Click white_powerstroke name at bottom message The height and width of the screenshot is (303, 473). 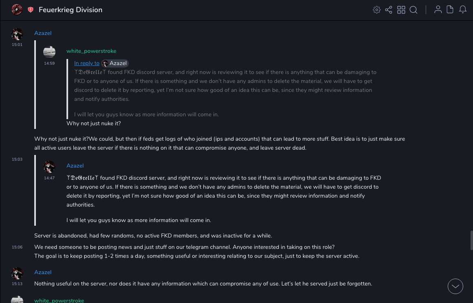(x=59, y=301)
